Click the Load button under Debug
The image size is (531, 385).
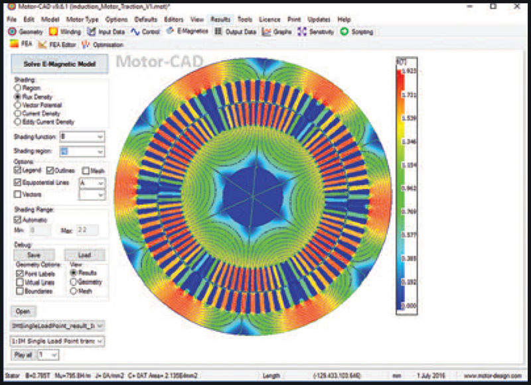(x=85, y=255)
